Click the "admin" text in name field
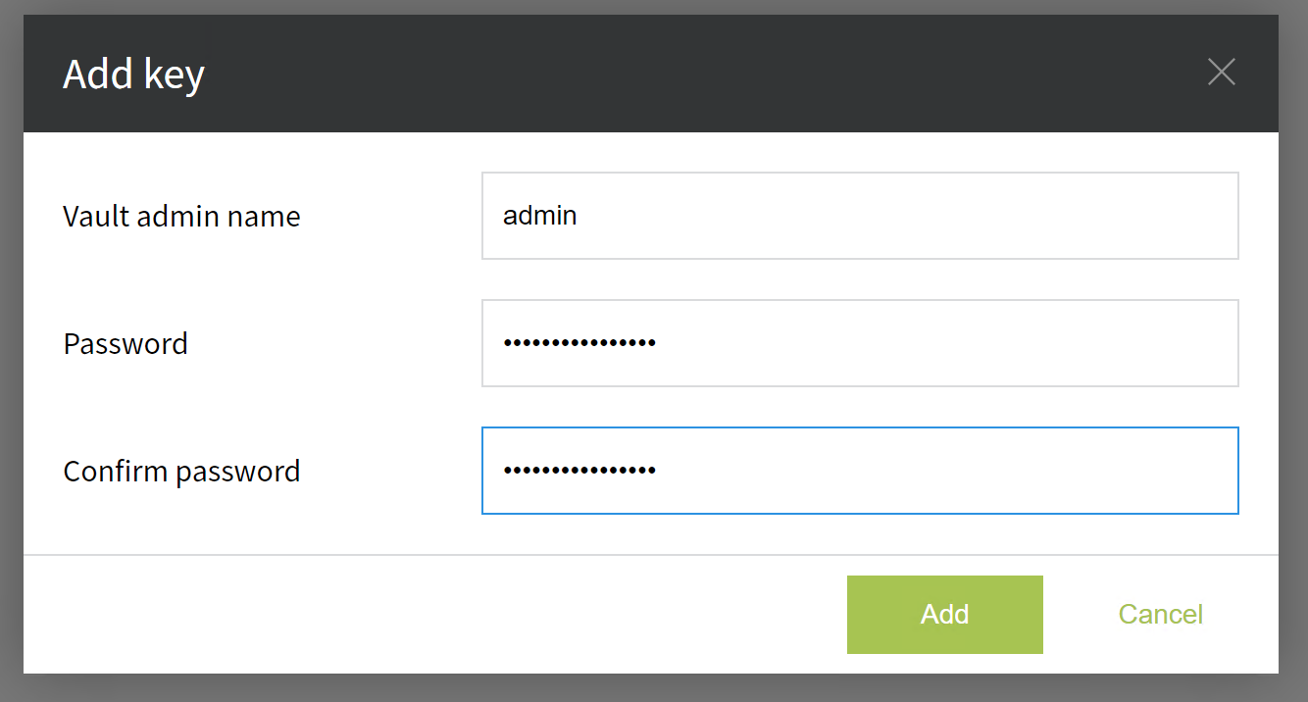 539,216
